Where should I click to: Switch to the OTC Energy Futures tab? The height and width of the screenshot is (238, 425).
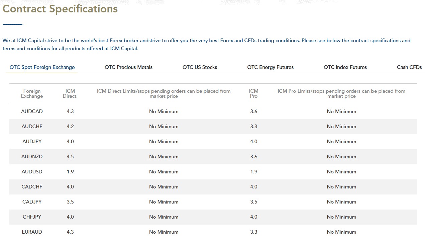(x=270, y=67)
